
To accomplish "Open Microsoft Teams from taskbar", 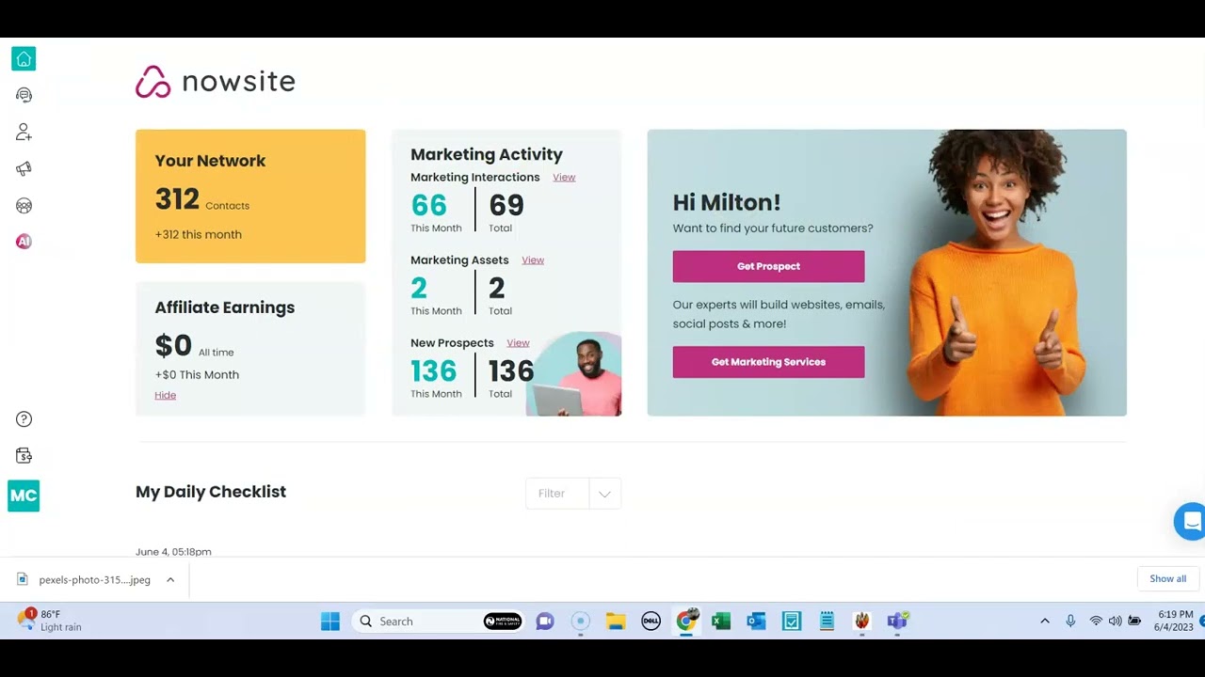I will click(x=897, y=621).
